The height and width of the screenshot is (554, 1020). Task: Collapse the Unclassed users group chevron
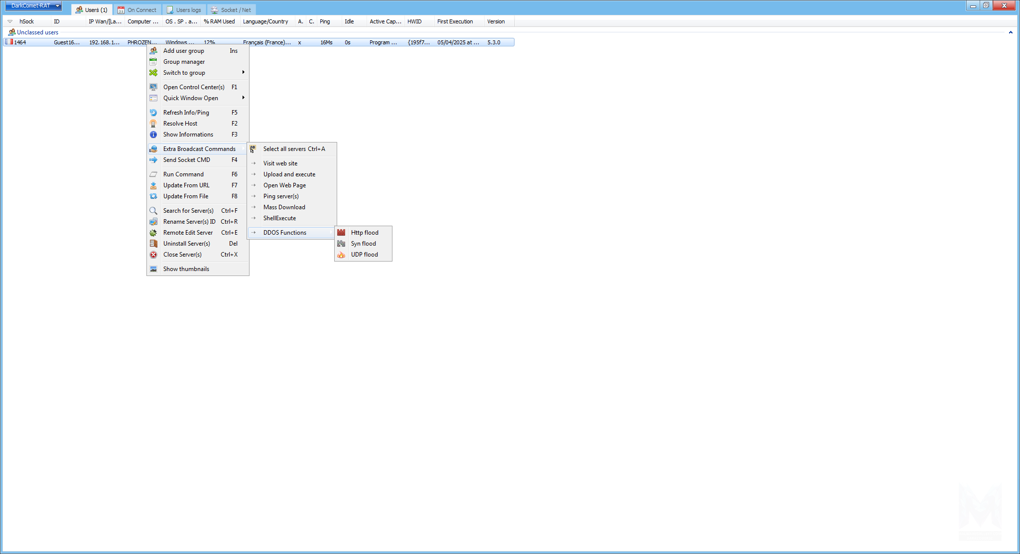point(1011,32)
